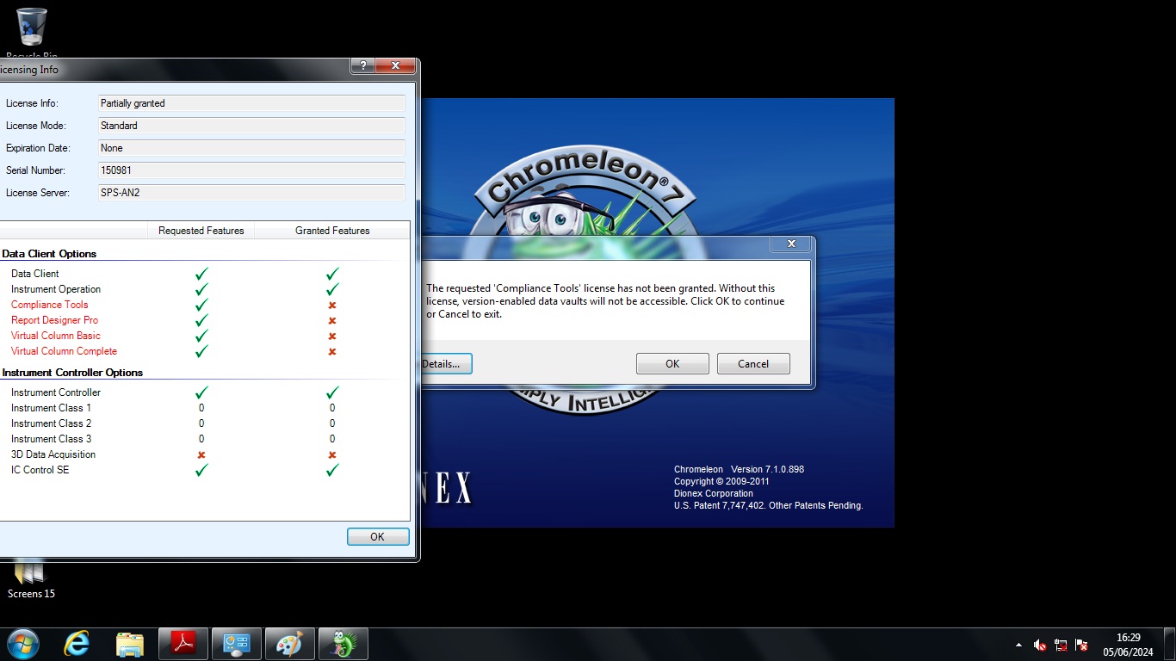This screenshot has width=1176, height=661.
Task: Click OK in the Licensing Info window
Action: point(377,537)
